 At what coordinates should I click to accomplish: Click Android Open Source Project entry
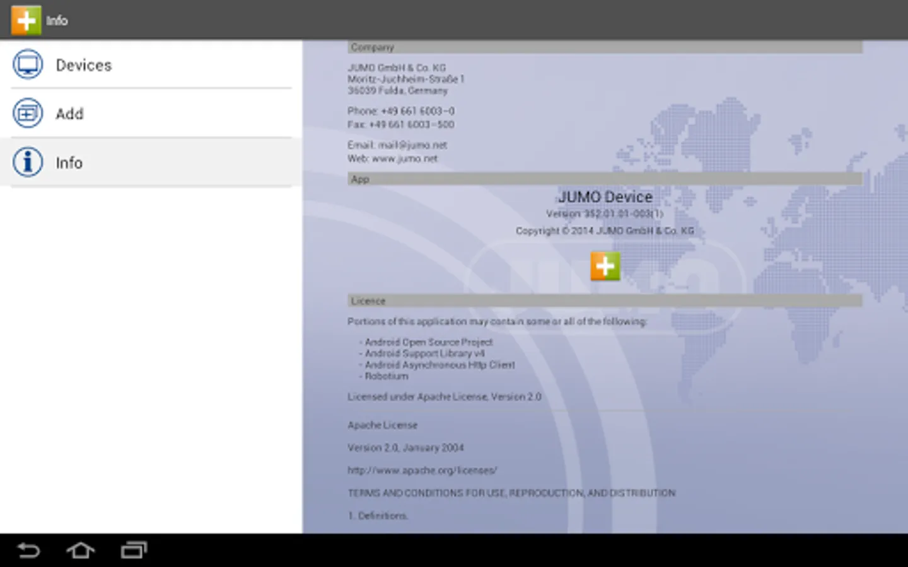[429, 342]
